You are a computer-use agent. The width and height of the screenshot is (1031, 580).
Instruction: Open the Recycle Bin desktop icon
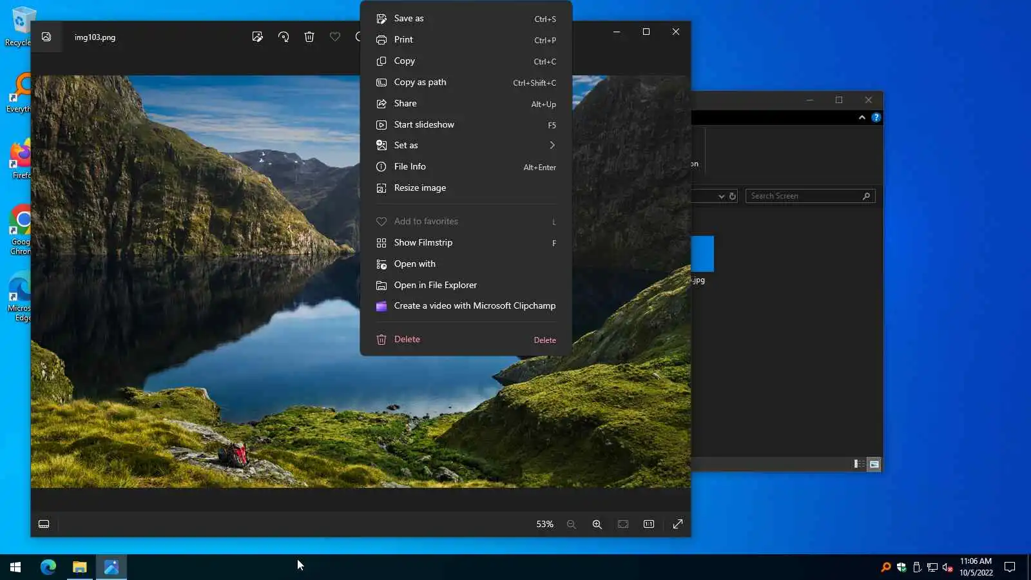[x=21, y=26]
